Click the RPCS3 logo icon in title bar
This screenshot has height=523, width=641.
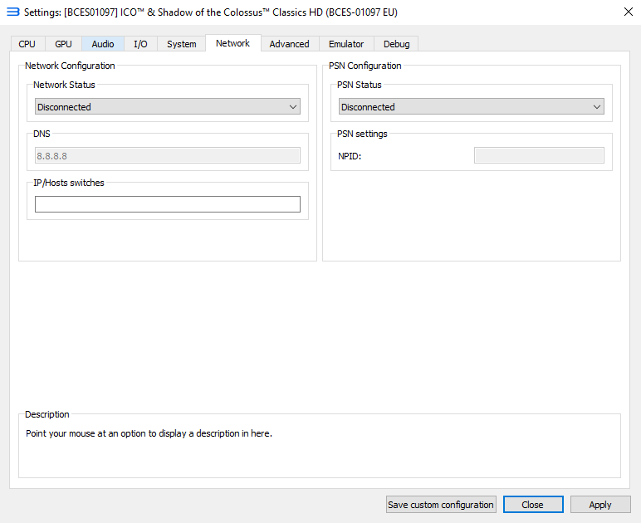coord(12,12)
